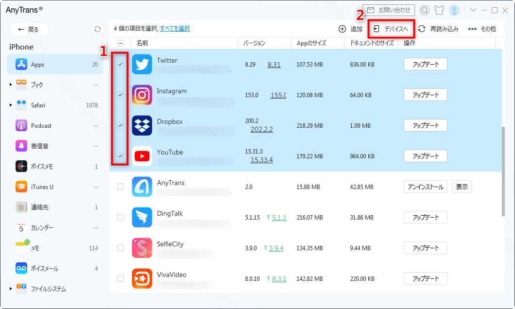This screenshot has height=309, width=515.
Task: Click the VivaVideo app icon
Action: [142, 278]
